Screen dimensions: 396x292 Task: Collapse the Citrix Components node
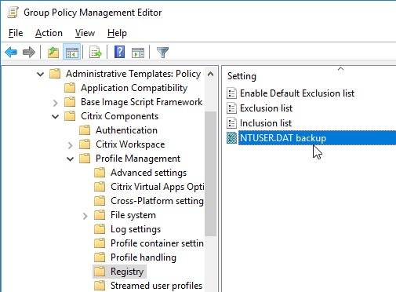pos(56,117)
